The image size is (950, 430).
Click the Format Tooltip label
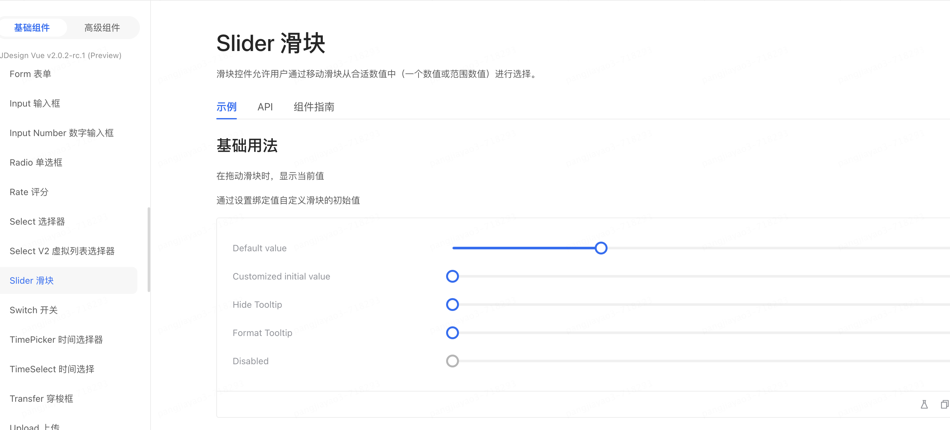coord(262,333)
